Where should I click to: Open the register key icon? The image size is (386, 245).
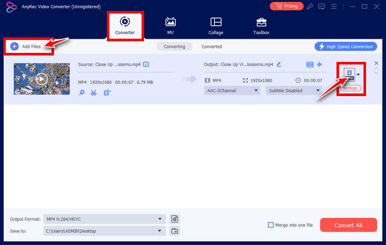(309, 6)
